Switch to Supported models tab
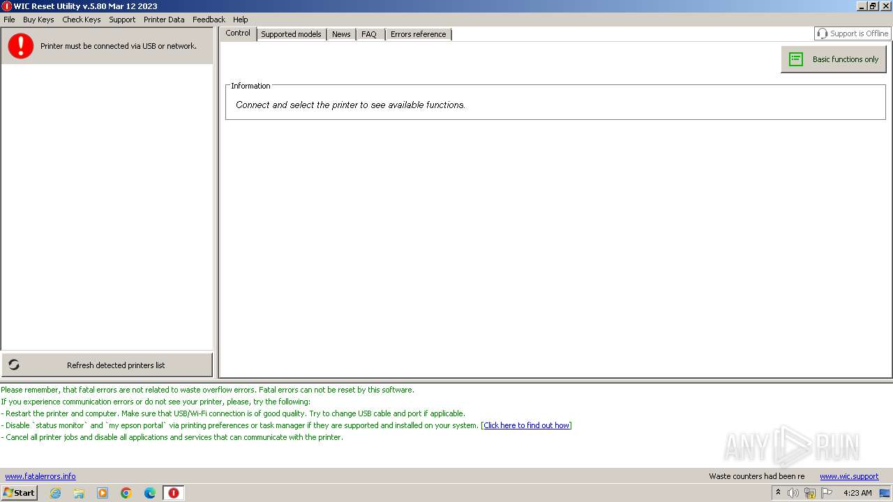The width and height of the screenshot is (893, 502). (x=291, y=34)
